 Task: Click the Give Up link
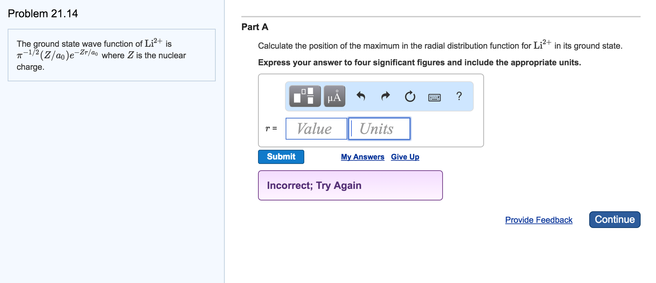405,157
